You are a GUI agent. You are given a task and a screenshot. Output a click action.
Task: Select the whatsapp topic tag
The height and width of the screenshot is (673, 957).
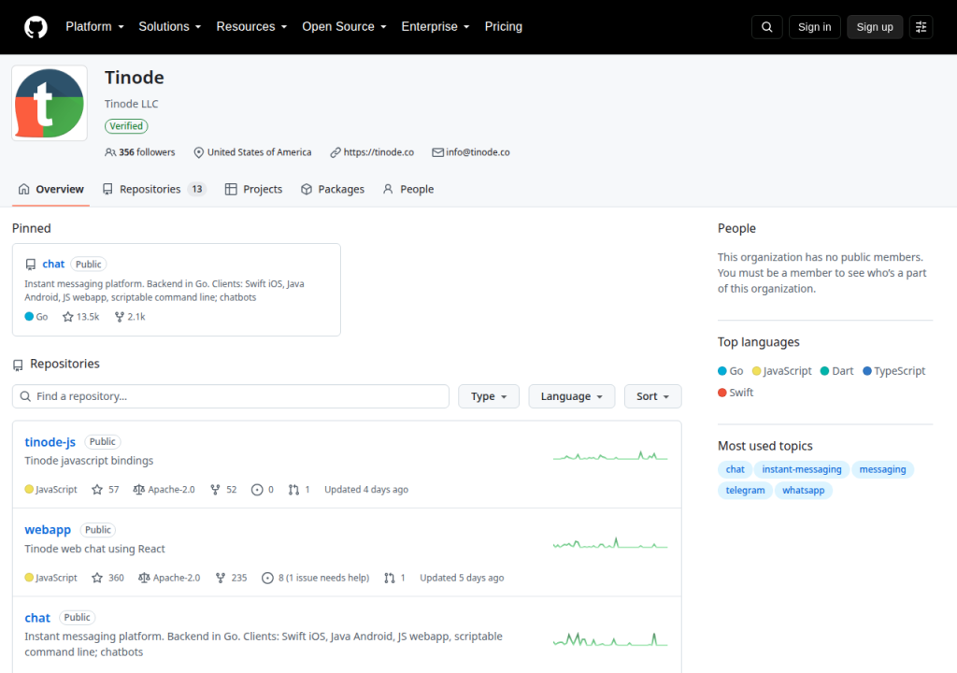(803, 490)
